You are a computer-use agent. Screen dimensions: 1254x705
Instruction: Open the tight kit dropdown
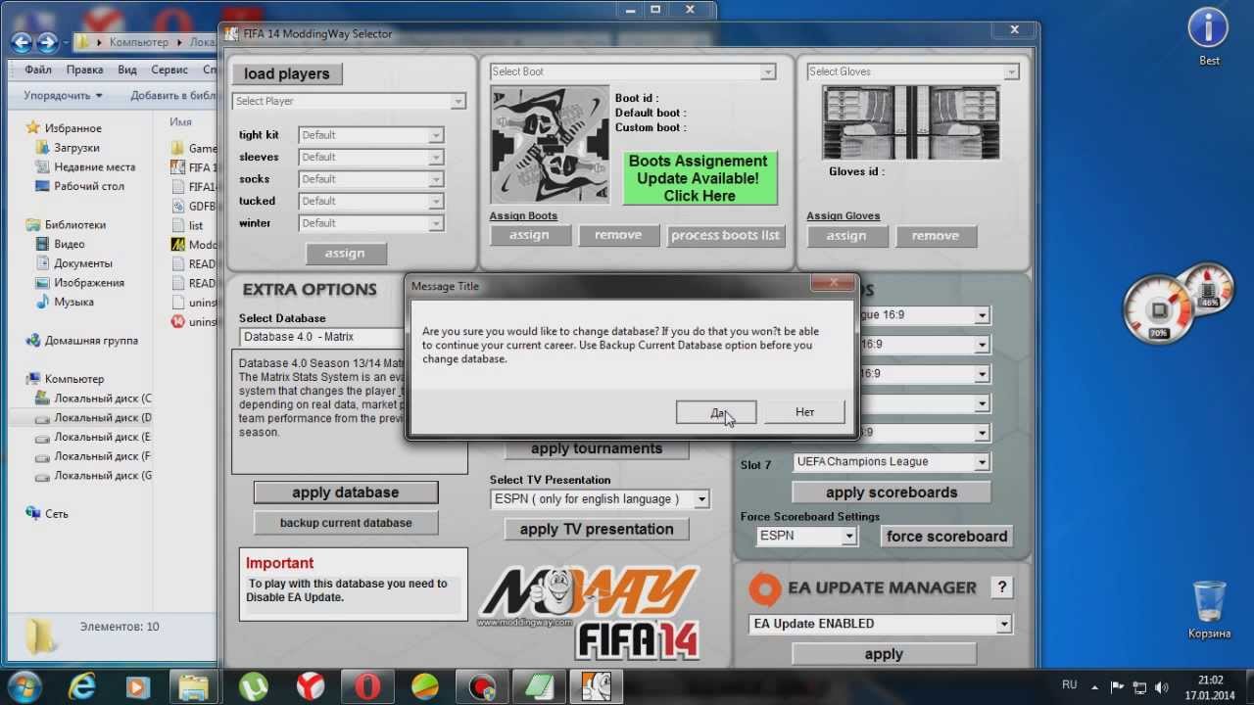tap(436, 135)
